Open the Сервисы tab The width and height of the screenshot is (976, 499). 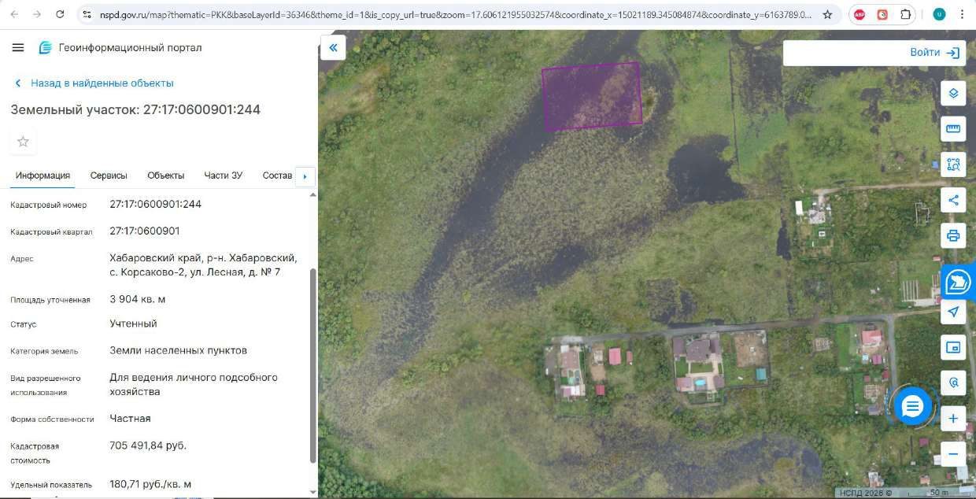click(x=109, y=176)
